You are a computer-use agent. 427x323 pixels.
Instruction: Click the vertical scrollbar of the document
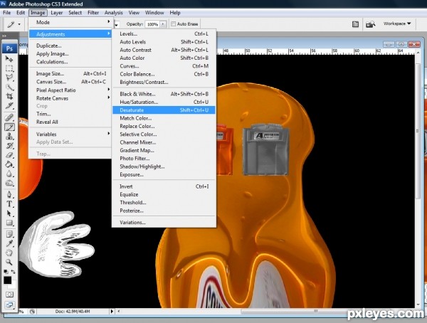click(x=418, y=180)
